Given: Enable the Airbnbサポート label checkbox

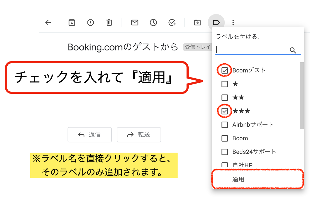Looking at the screenshot, I should [225, 125].
